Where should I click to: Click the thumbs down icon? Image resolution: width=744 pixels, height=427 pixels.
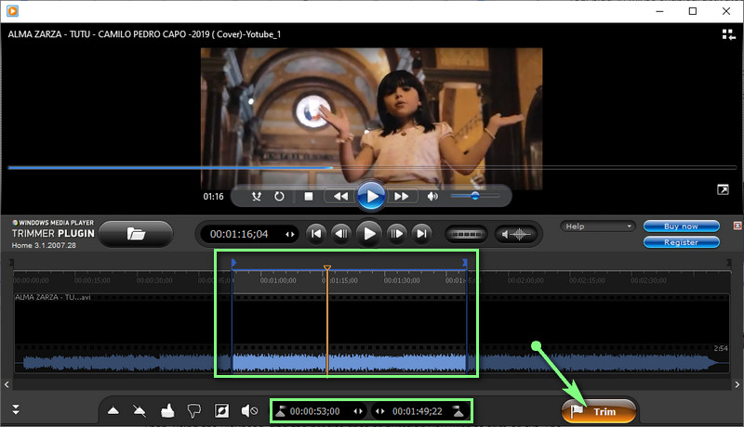click(194, 410)
